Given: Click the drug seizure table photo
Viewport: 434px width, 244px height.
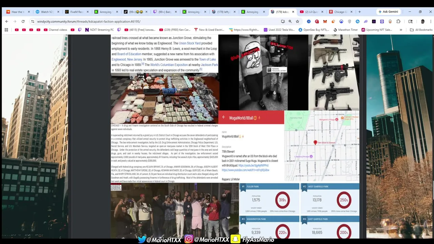Looking at the screenshot, I should tap(164, 98).
